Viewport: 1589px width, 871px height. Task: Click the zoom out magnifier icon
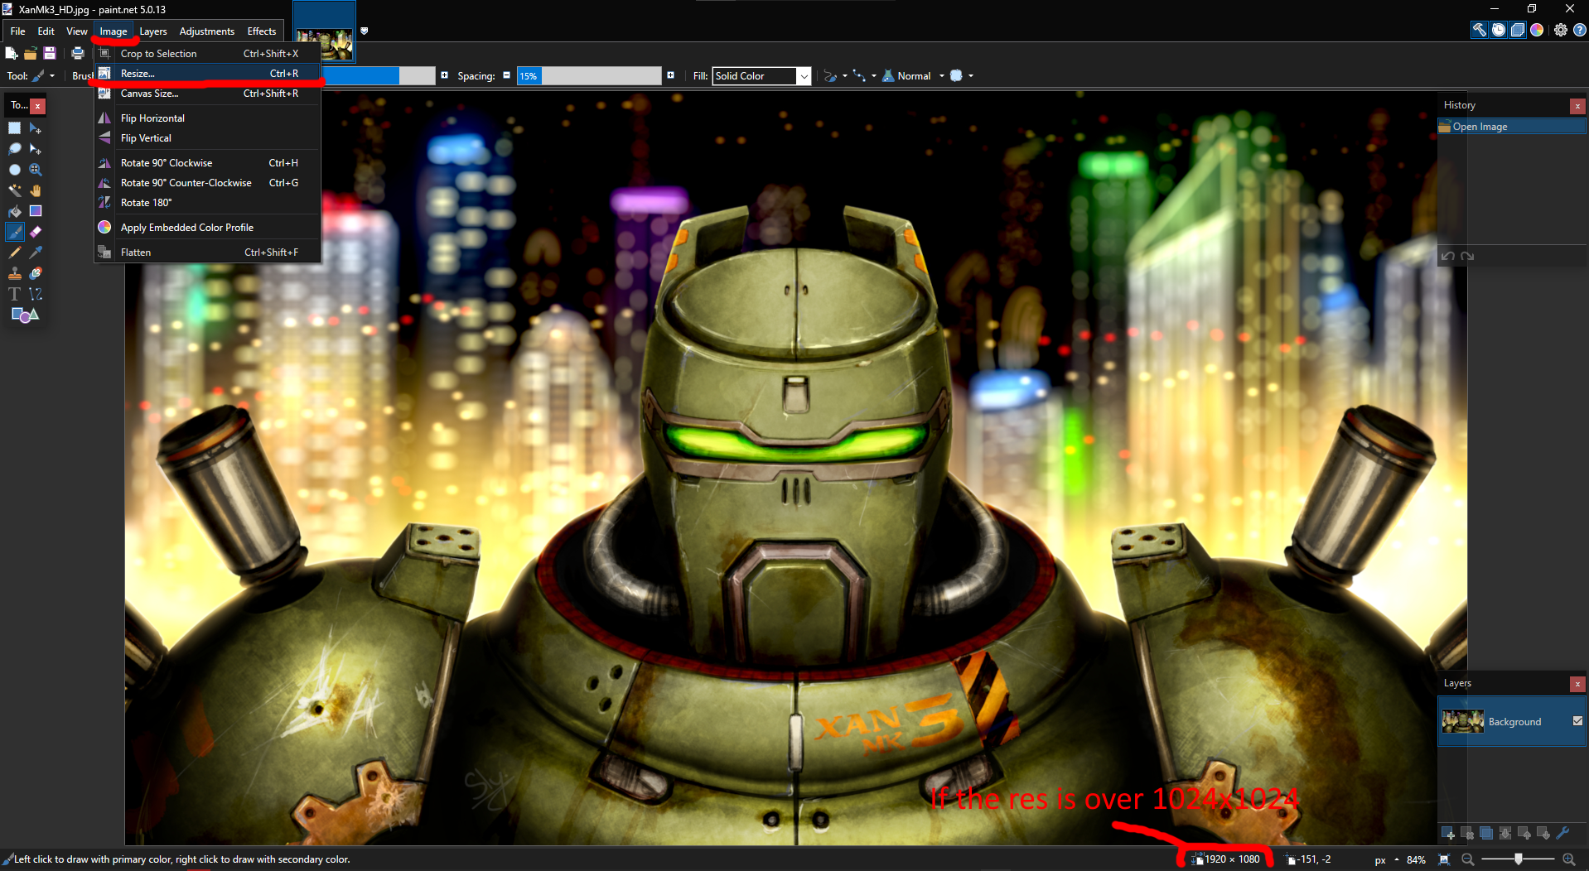pos(1468,859)
